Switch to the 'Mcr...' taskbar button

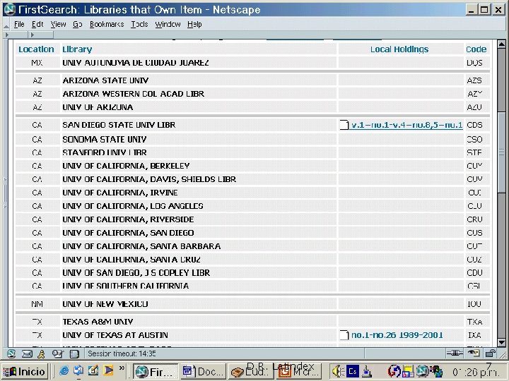pos(298,371)
